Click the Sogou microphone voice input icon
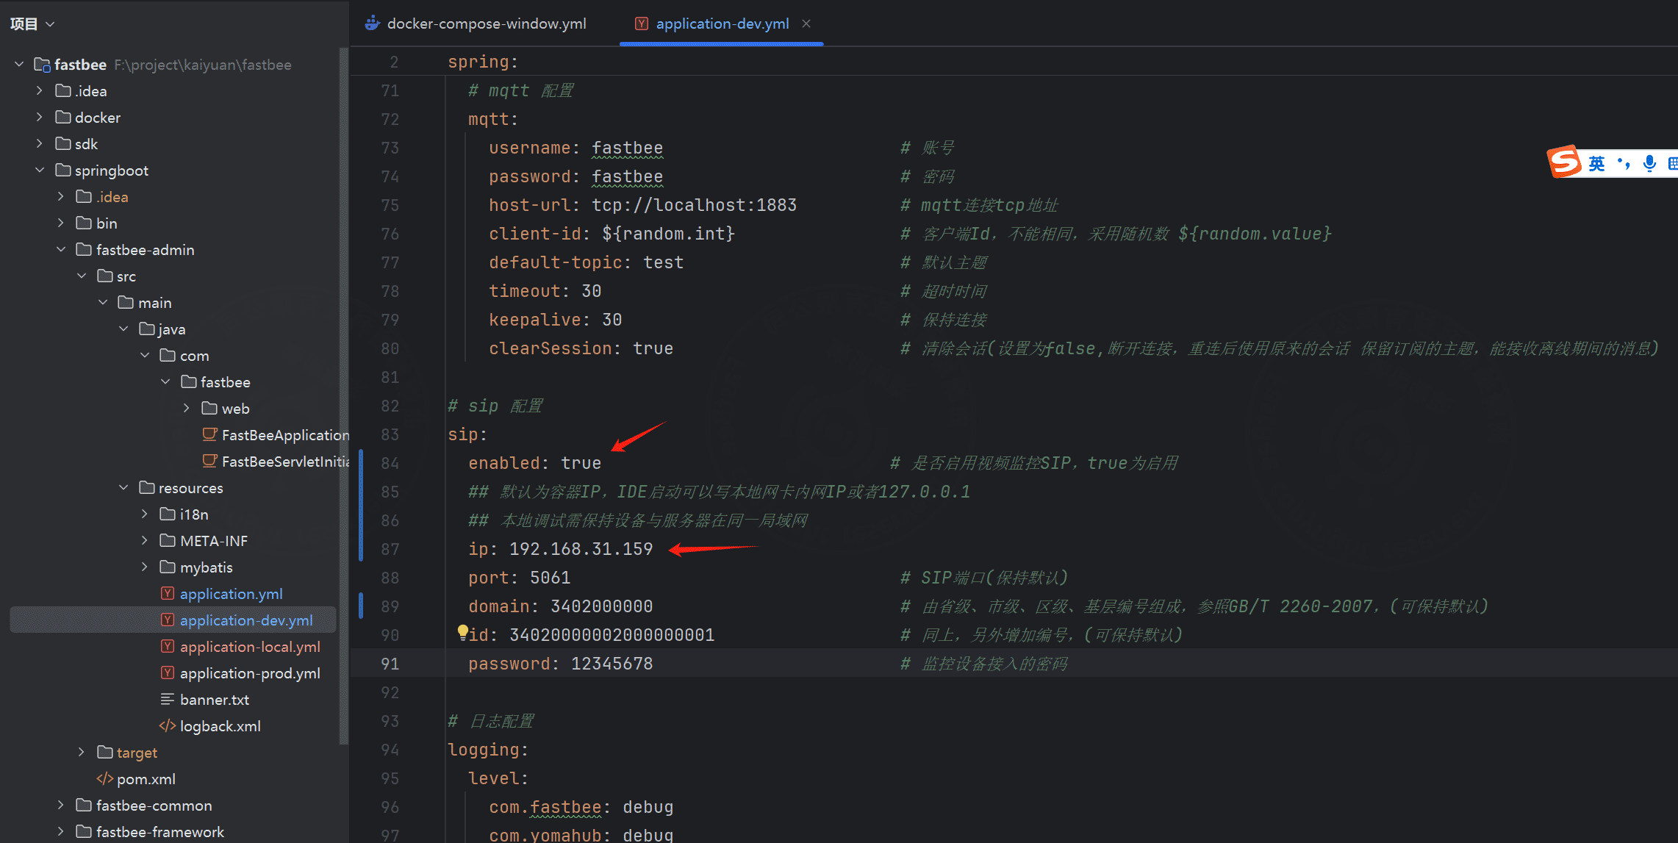The width and height of the screenshot is (1678, 843). [1649, 163]
